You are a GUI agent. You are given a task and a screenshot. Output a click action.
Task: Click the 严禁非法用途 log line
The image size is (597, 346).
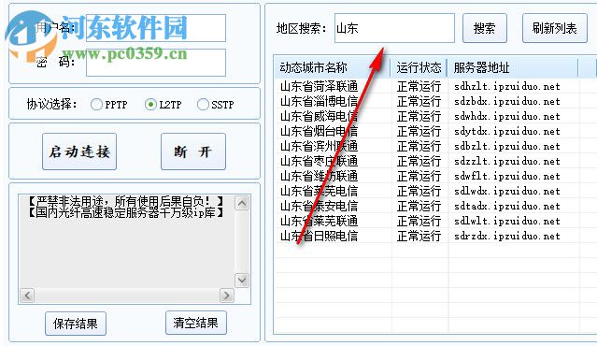point(125,201)
